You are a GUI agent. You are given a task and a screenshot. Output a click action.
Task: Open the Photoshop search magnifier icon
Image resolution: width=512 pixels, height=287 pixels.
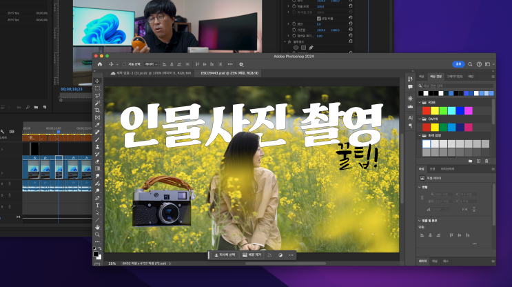(x=470, y=64)
